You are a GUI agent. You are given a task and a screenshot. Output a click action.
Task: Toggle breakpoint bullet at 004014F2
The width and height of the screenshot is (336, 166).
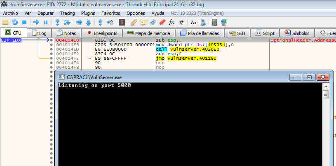pos(51,54)
